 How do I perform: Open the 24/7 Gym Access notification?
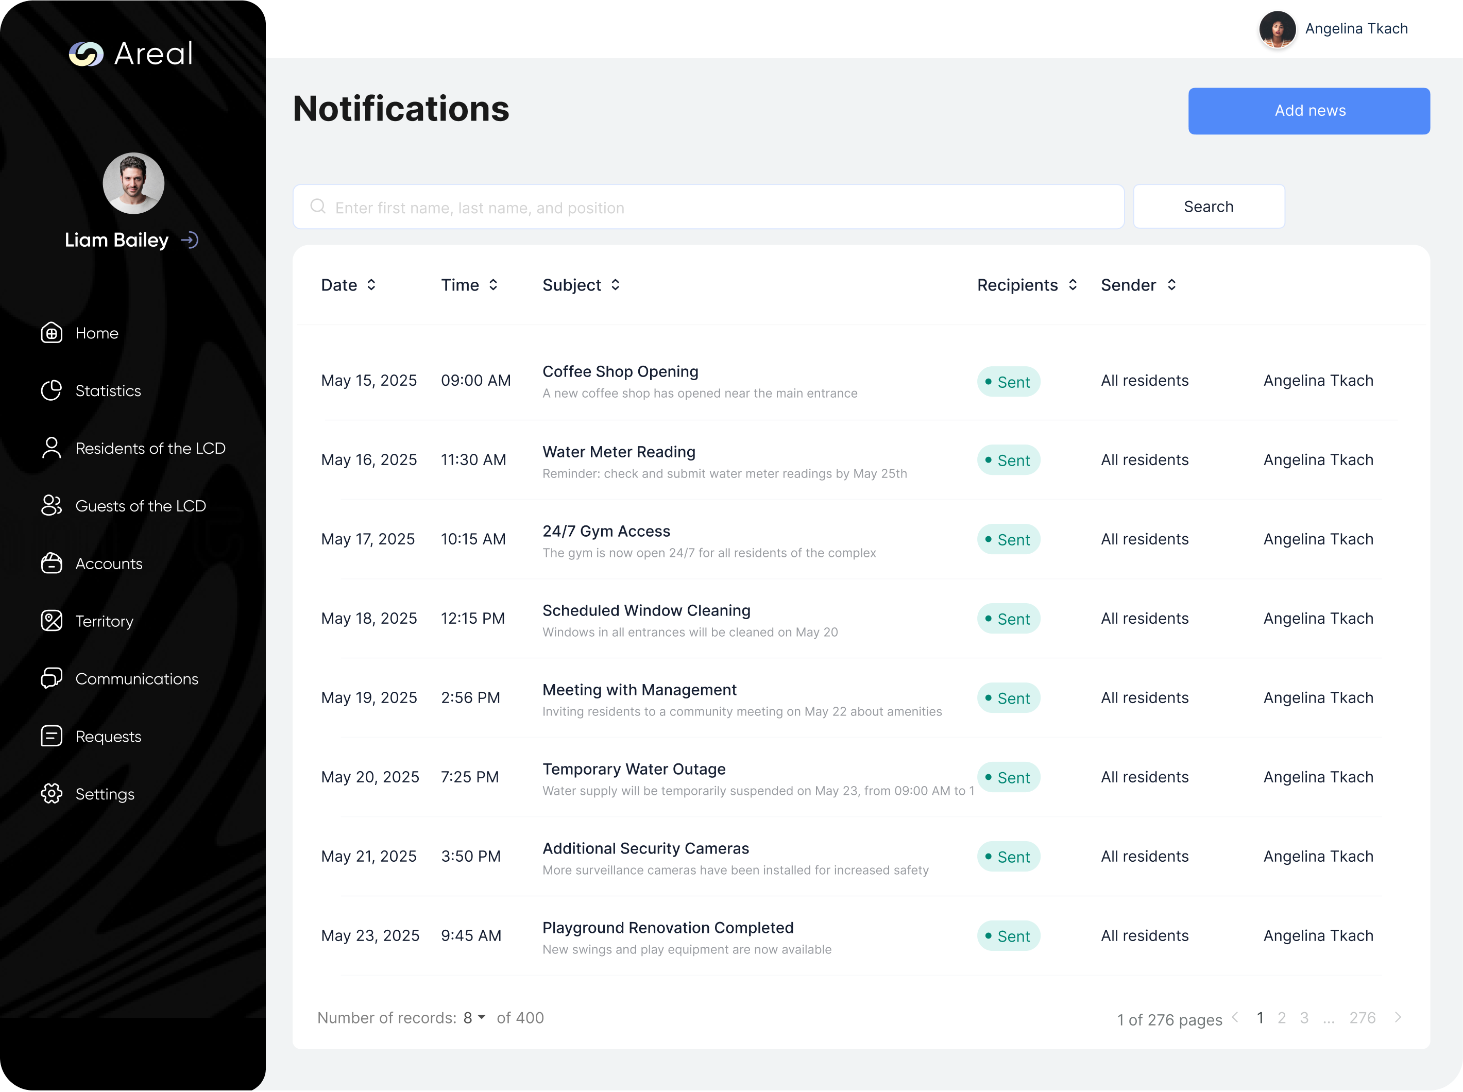point(606,532)
